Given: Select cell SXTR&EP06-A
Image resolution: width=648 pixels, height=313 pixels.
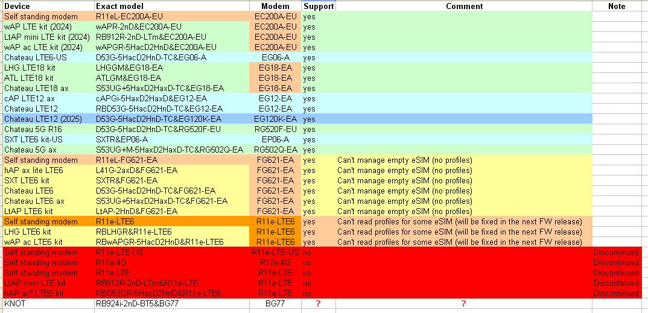Looking at the screenshot, I should point(171,139).
